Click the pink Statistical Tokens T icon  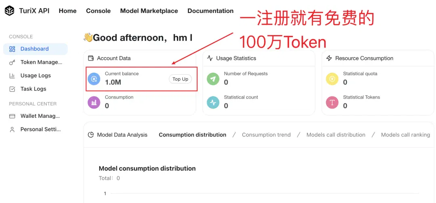coord(332,103)
